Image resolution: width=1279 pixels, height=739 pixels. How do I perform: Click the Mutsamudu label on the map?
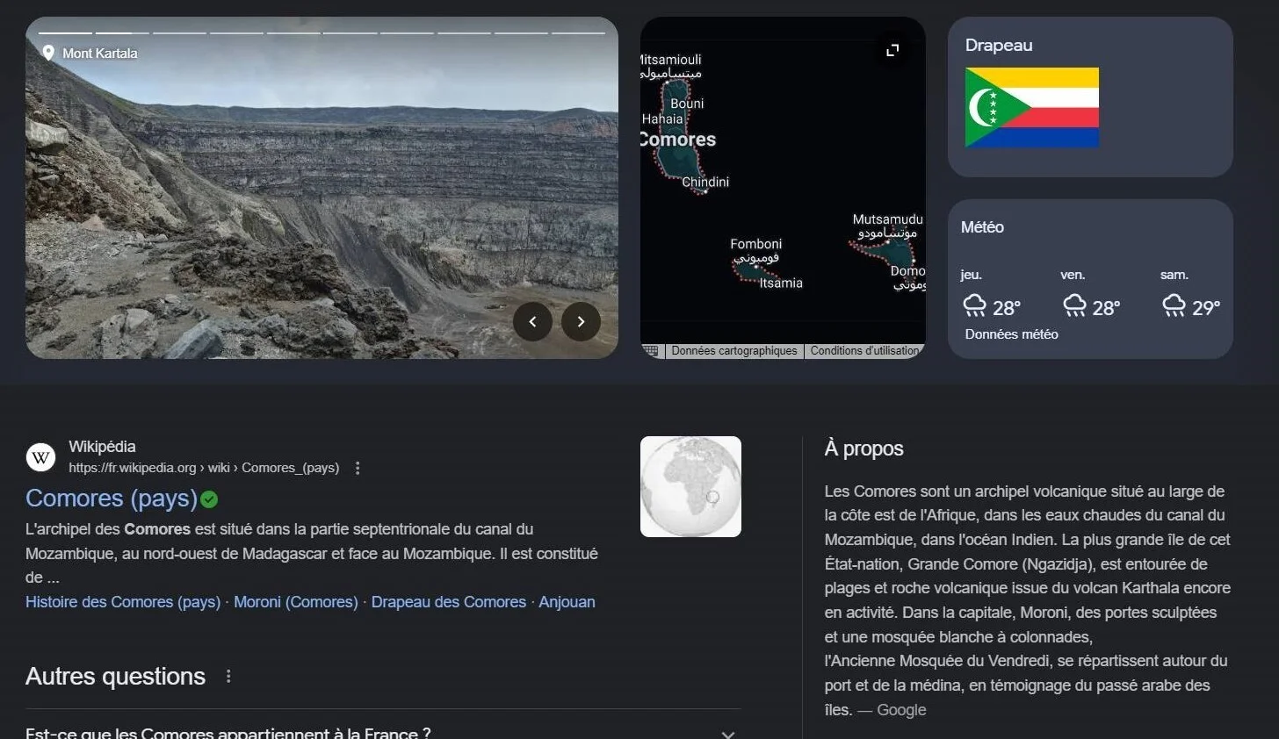point(887,219)
